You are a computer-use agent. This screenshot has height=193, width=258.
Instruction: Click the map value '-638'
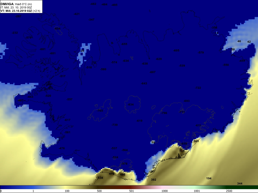(145, 64)
